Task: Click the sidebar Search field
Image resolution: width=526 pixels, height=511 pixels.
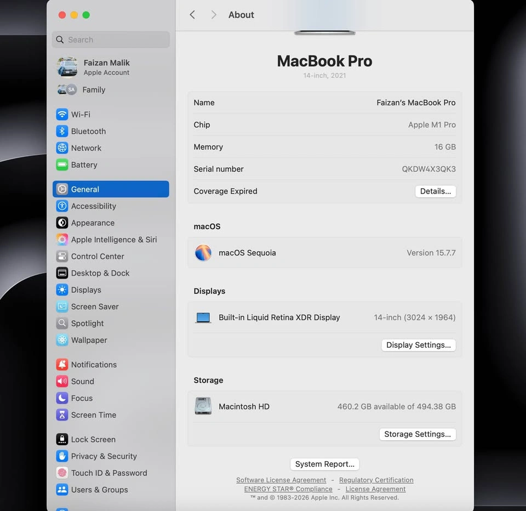Action: [x=111, y=39]
